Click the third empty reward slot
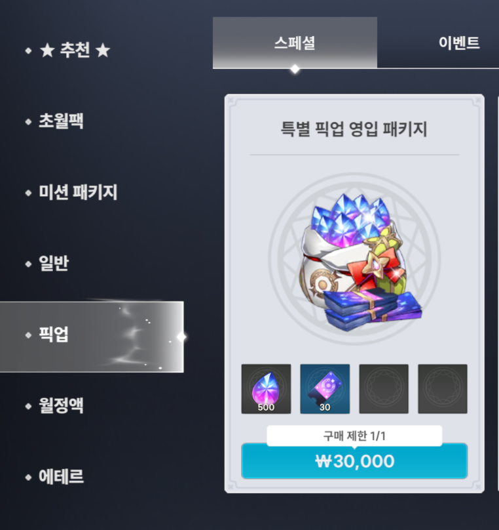Viewport: 499px width, 530px height. pos(384,389)
